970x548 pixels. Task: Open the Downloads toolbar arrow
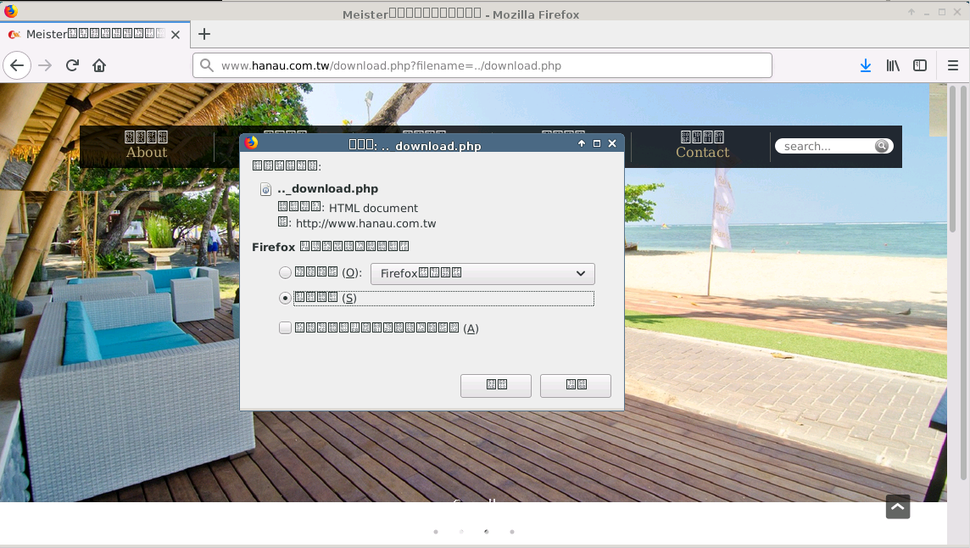tap(866, 65)
